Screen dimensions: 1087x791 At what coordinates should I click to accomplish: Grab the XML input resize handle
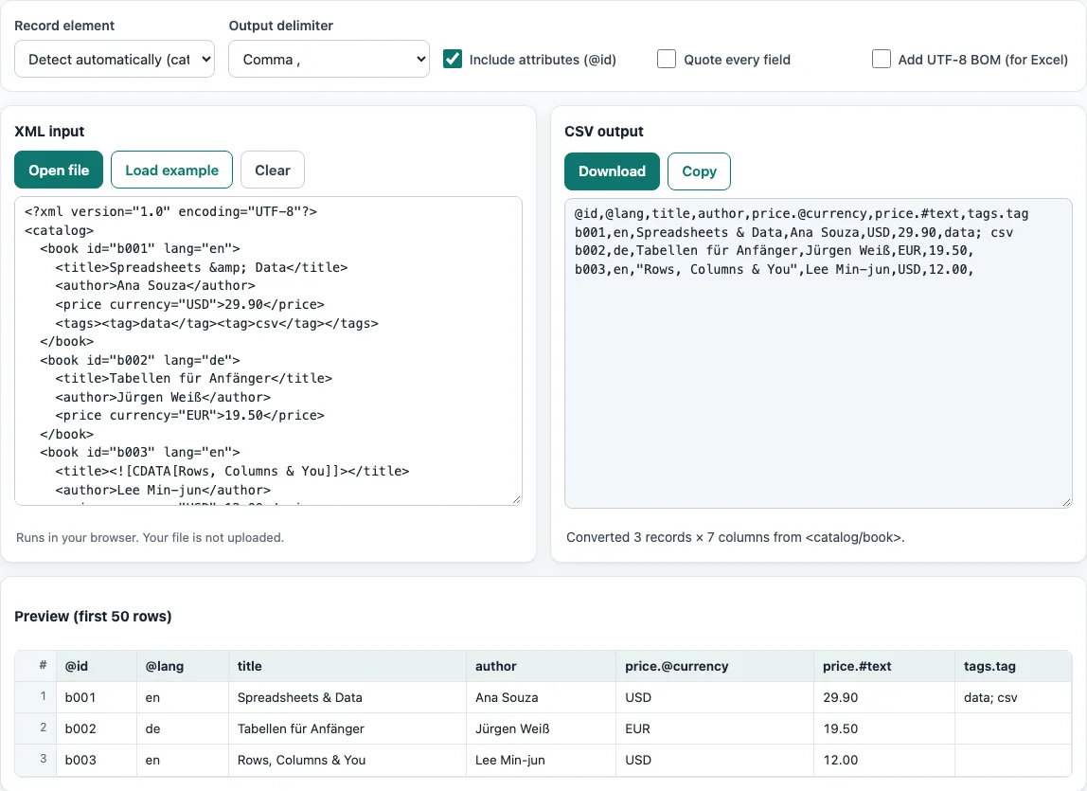click(516, 499)
